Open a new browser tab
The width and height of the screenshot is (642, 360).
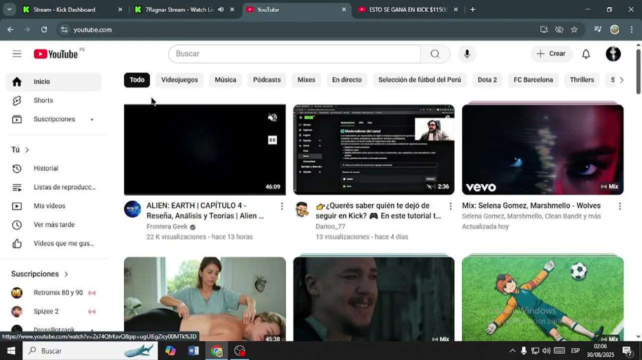[x=472, y=9]
